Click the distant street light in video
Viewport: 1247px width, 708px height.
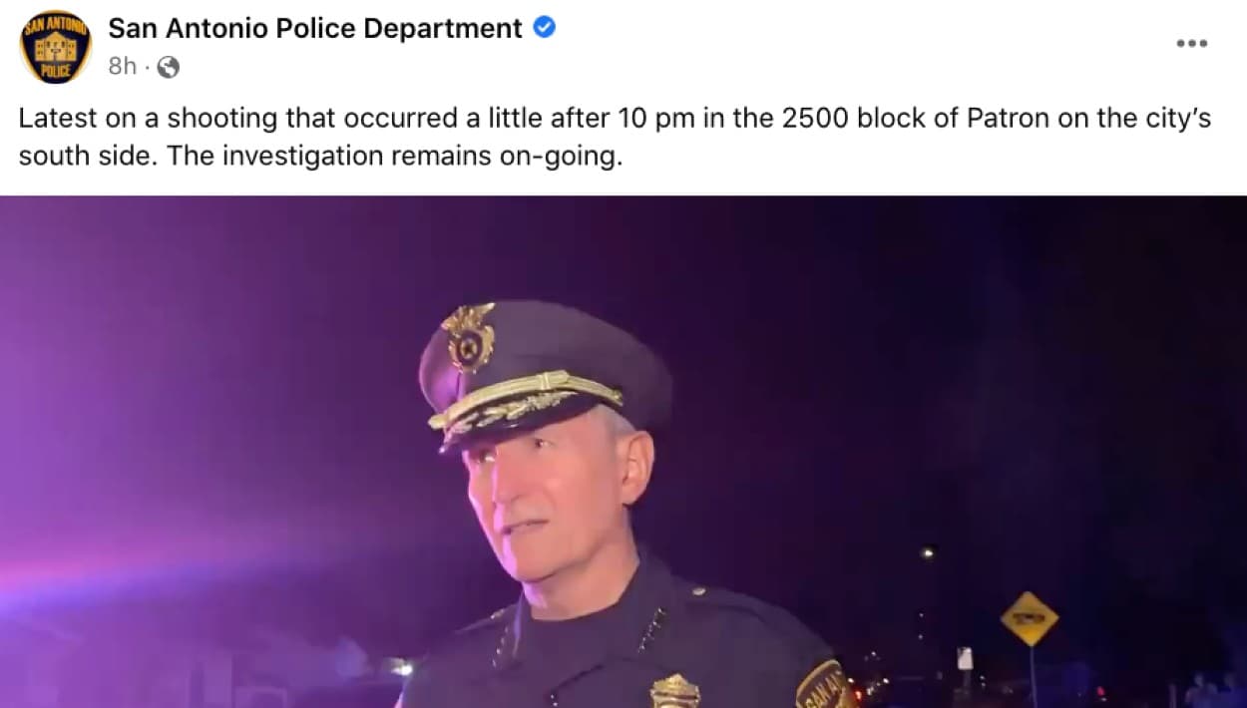(x=928, y=551)
